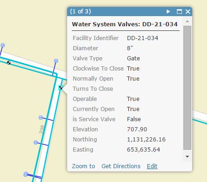
Task: Click the popup vertical scrollbar thumb
Action: (x=187, y=88)
